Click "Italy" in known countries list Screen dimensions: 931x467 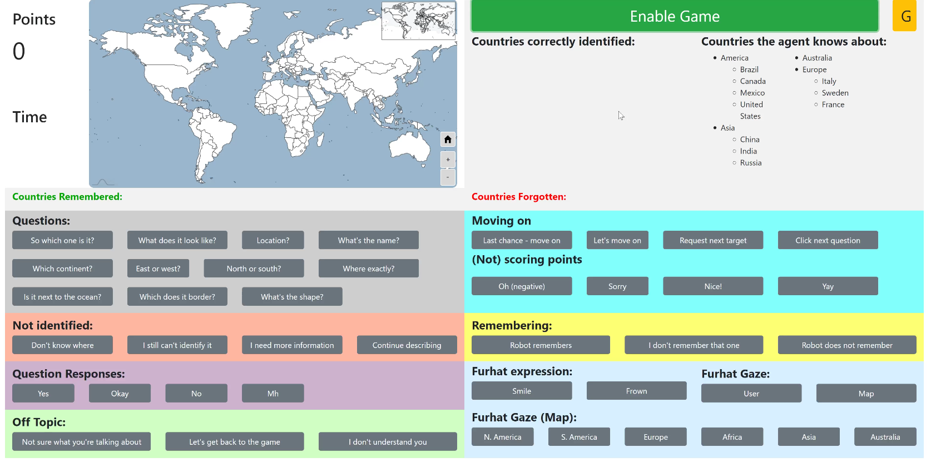[x=829, y=81]
